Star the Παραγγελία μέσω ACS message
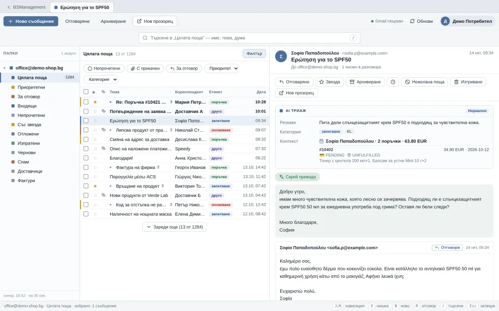This screenshot has width=499, height=311. click(x=95, y=177)
